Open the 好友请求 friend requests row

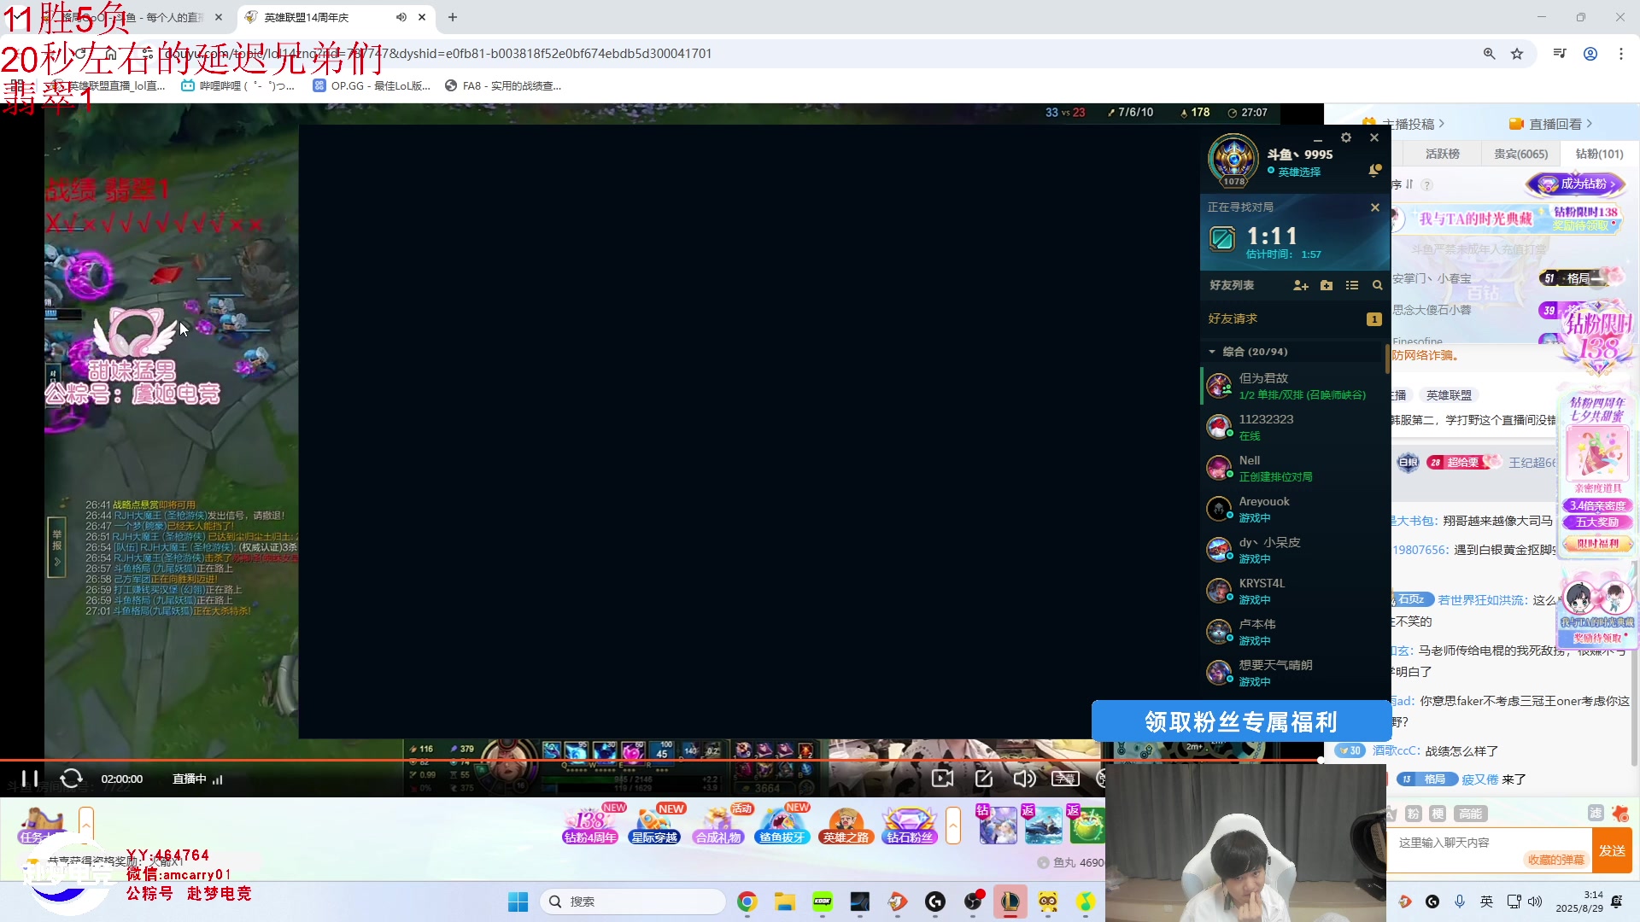[1294, 318]
